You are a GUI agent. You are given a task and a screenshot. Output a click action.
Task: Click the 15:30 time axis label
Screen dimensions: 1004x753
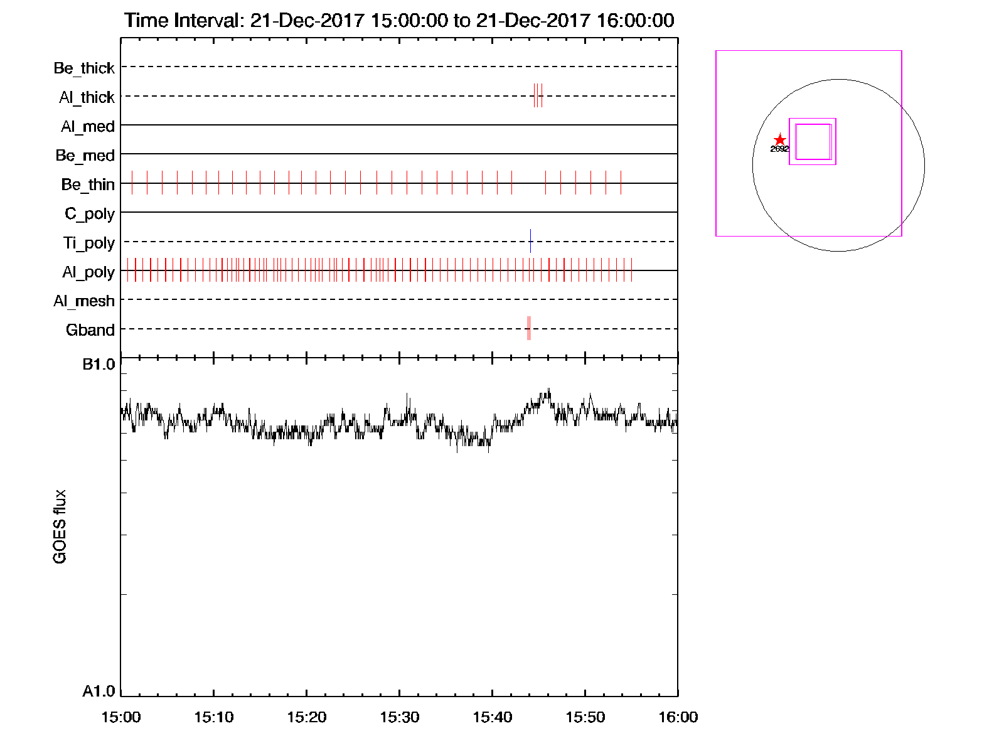click(x=399, y=717)
